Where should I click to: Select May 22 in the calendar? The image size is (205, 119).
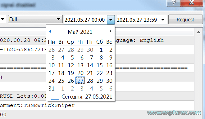100,73
